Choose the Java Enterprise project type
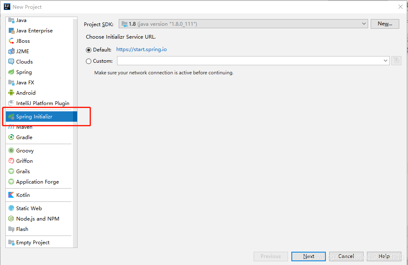Screen dimensions: 408x265 (x=39, y=31)
